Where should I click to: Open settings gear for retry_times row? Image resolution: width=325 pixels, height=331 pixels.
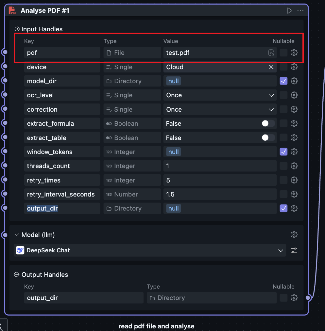[x=294, y=180]
